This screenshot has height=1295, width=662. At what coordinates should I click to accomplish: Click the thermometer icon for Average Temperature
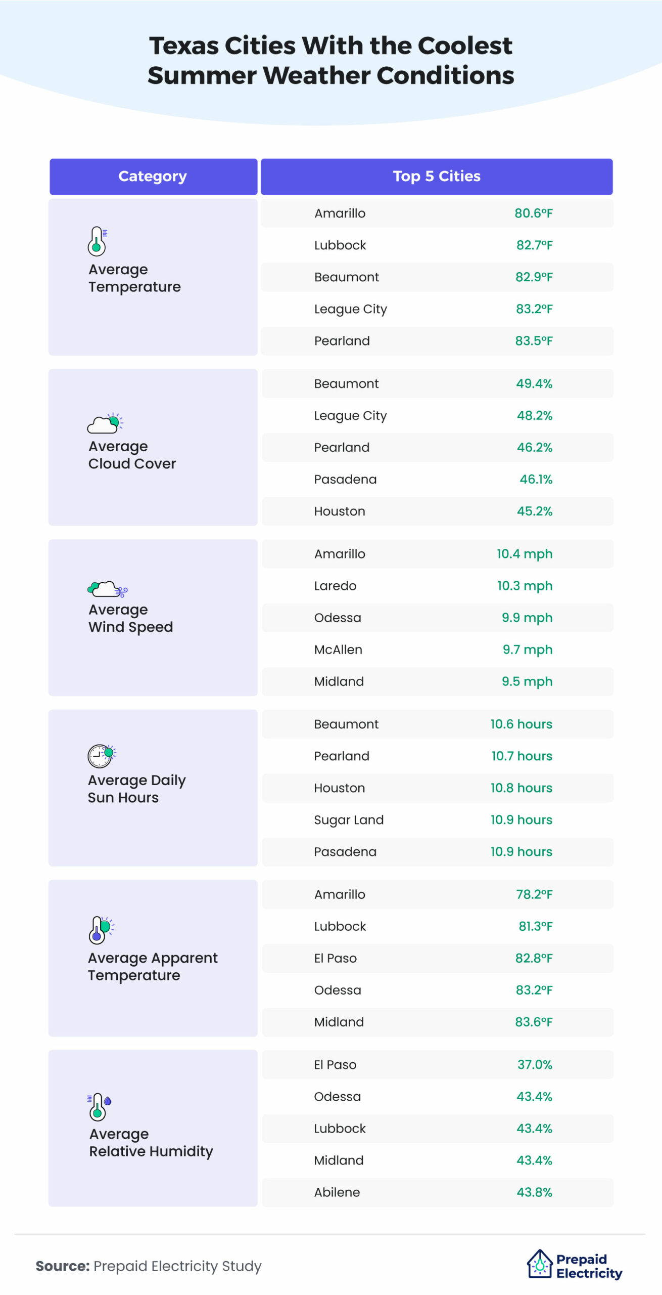coord(97,241)
